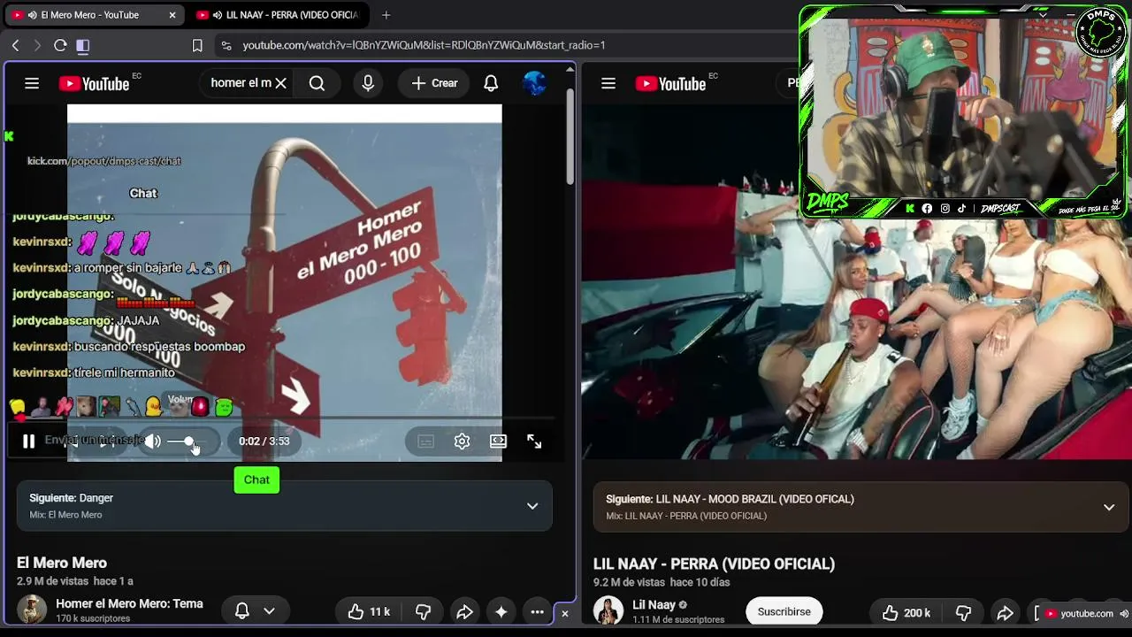1132x637 pixels.
Task: Clear the 'homer el m' search text
Action: coord(280,83)
